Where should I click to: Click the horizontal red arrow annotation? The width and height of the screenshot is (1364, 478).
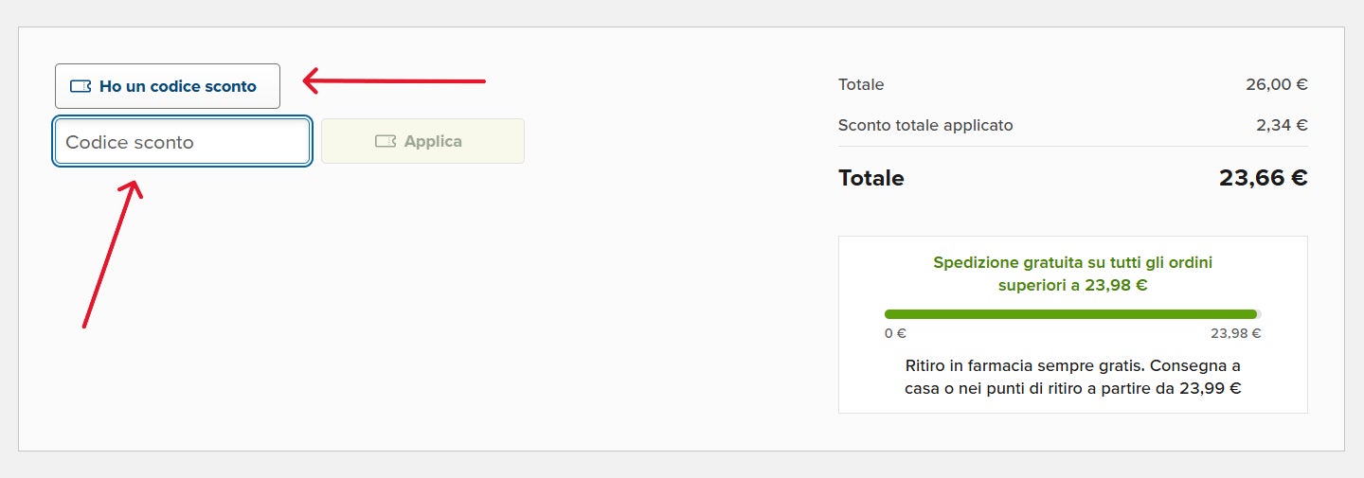click(394, 81)
